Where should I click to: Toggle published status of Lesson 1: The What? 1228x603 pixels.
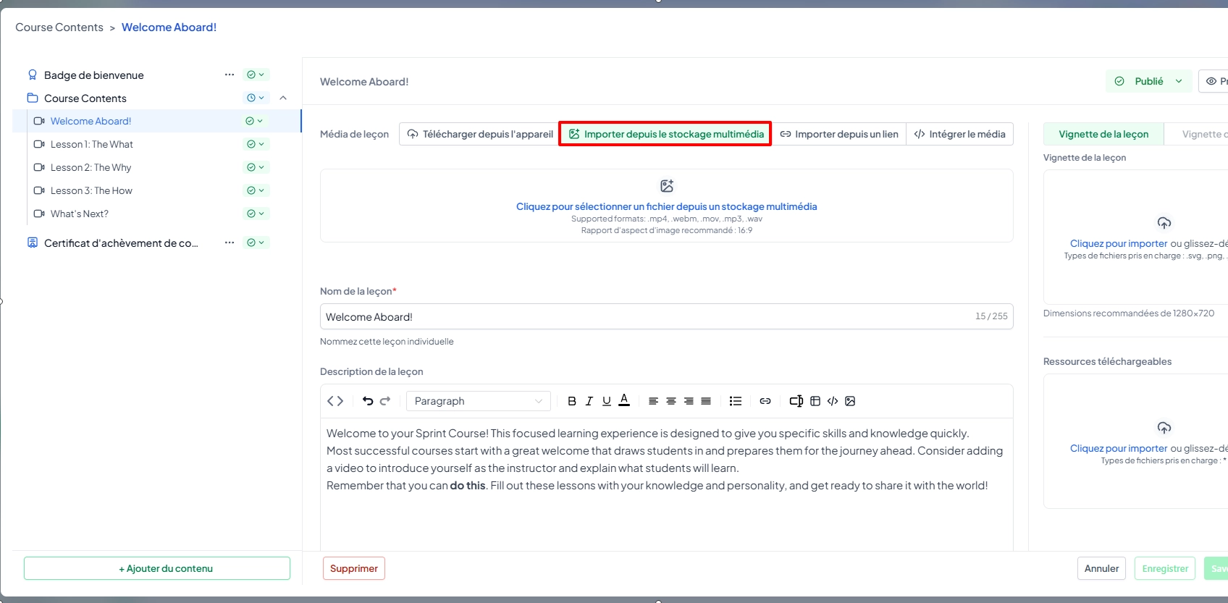(x=255, y=144)
